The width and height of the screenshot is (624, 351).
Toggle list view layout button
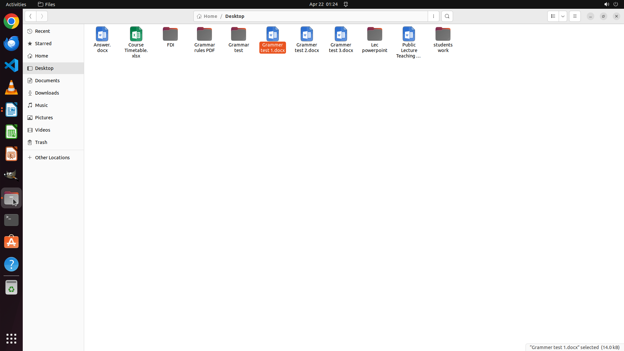click(553, 16)
